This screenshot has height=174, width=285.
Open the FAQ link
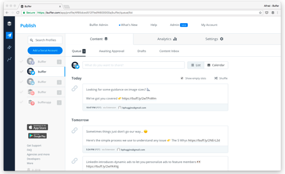[x=29, y=150]
